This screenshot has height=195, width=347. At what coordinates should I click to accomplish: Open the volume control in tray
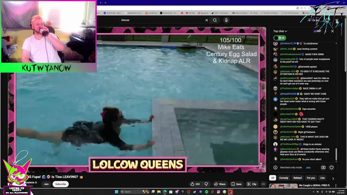[x=330, y=192]
